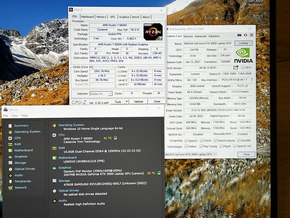
Task: Click the GPU Name field in GPU-Z
Action: pyautogui.click(x=208, y=43)
